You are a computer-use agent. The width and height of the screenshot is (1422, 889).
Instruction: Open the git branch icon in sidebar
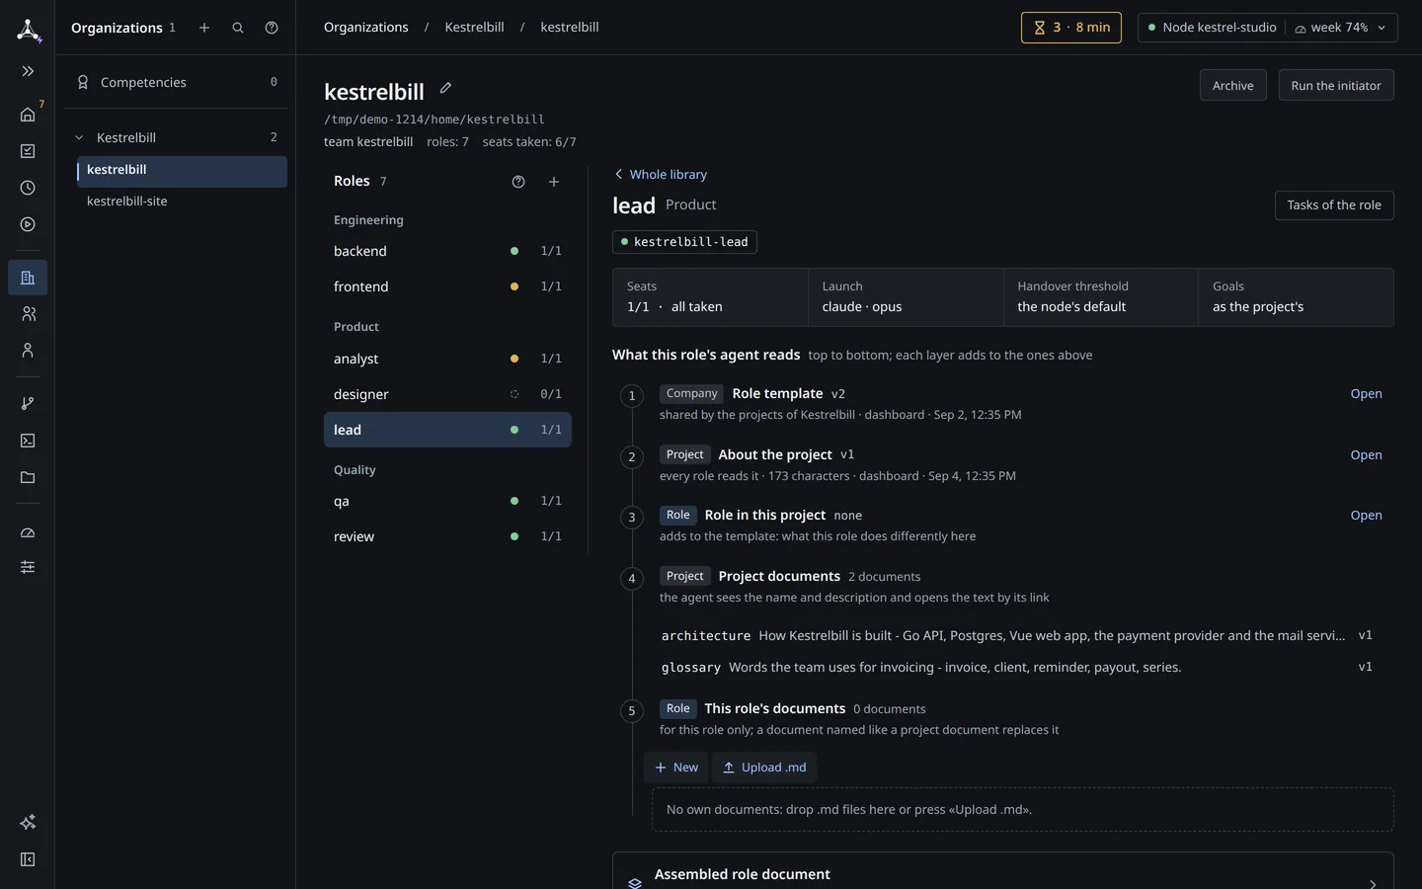tap(28, 404)
